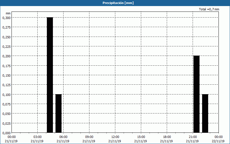Screen dimensions: 230x144
Task: Click the 0,300 y-axis label
Action: 6,18
